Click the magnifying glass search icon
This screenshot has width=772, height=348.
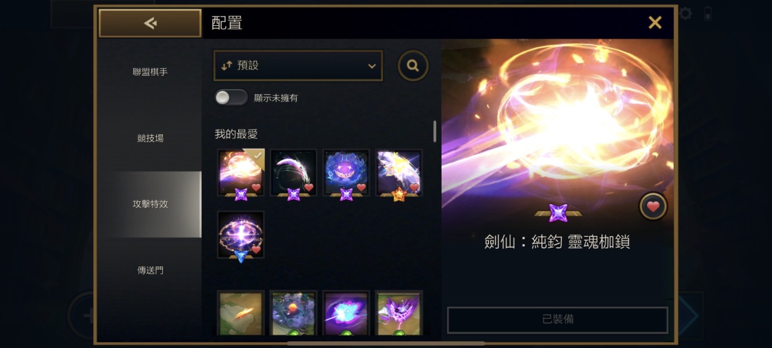pos(413,66)
